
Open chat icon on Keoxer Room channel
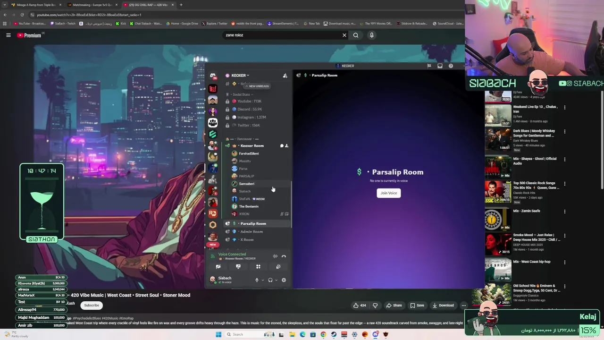282,146
